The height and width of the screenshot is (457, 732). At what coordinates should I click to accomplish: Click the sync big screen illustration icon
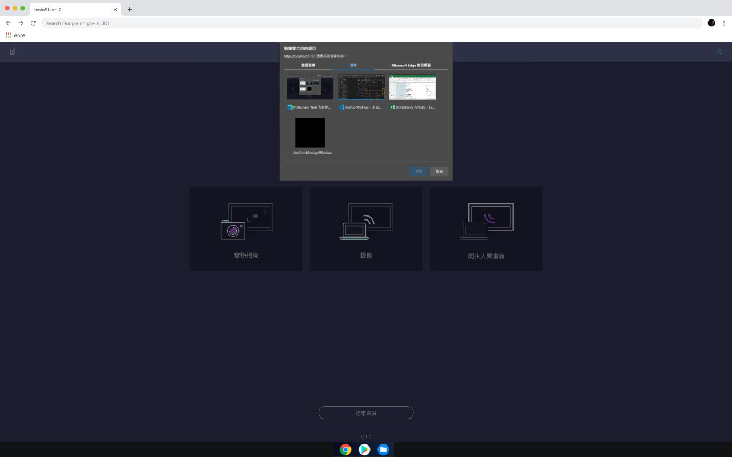(x=487, y=221)
